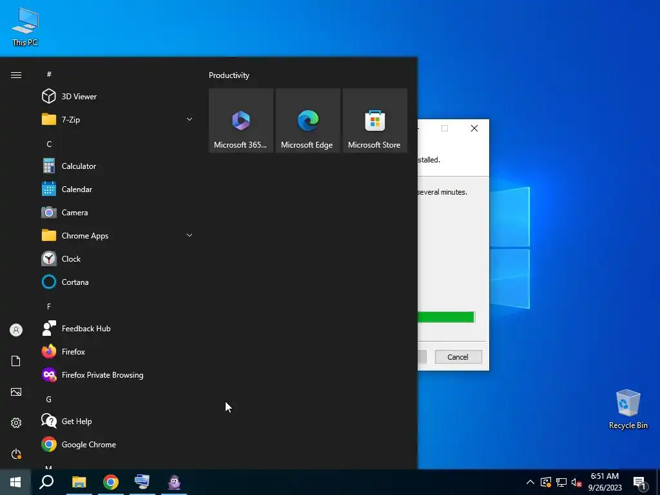Launch the Camera app

click(118, 213)
